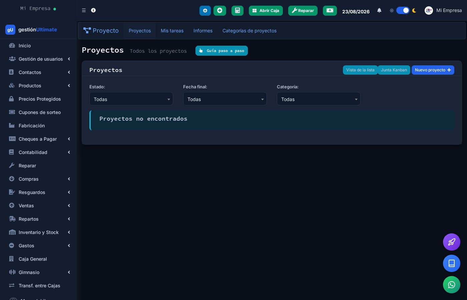The image size is (467, 300).
Task: Expand the Productos sidebar menu
Action: click(38, 86)
